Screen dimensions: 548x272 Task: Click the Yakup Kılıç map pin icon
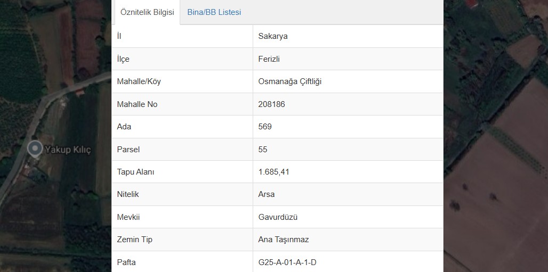point(35,149)
